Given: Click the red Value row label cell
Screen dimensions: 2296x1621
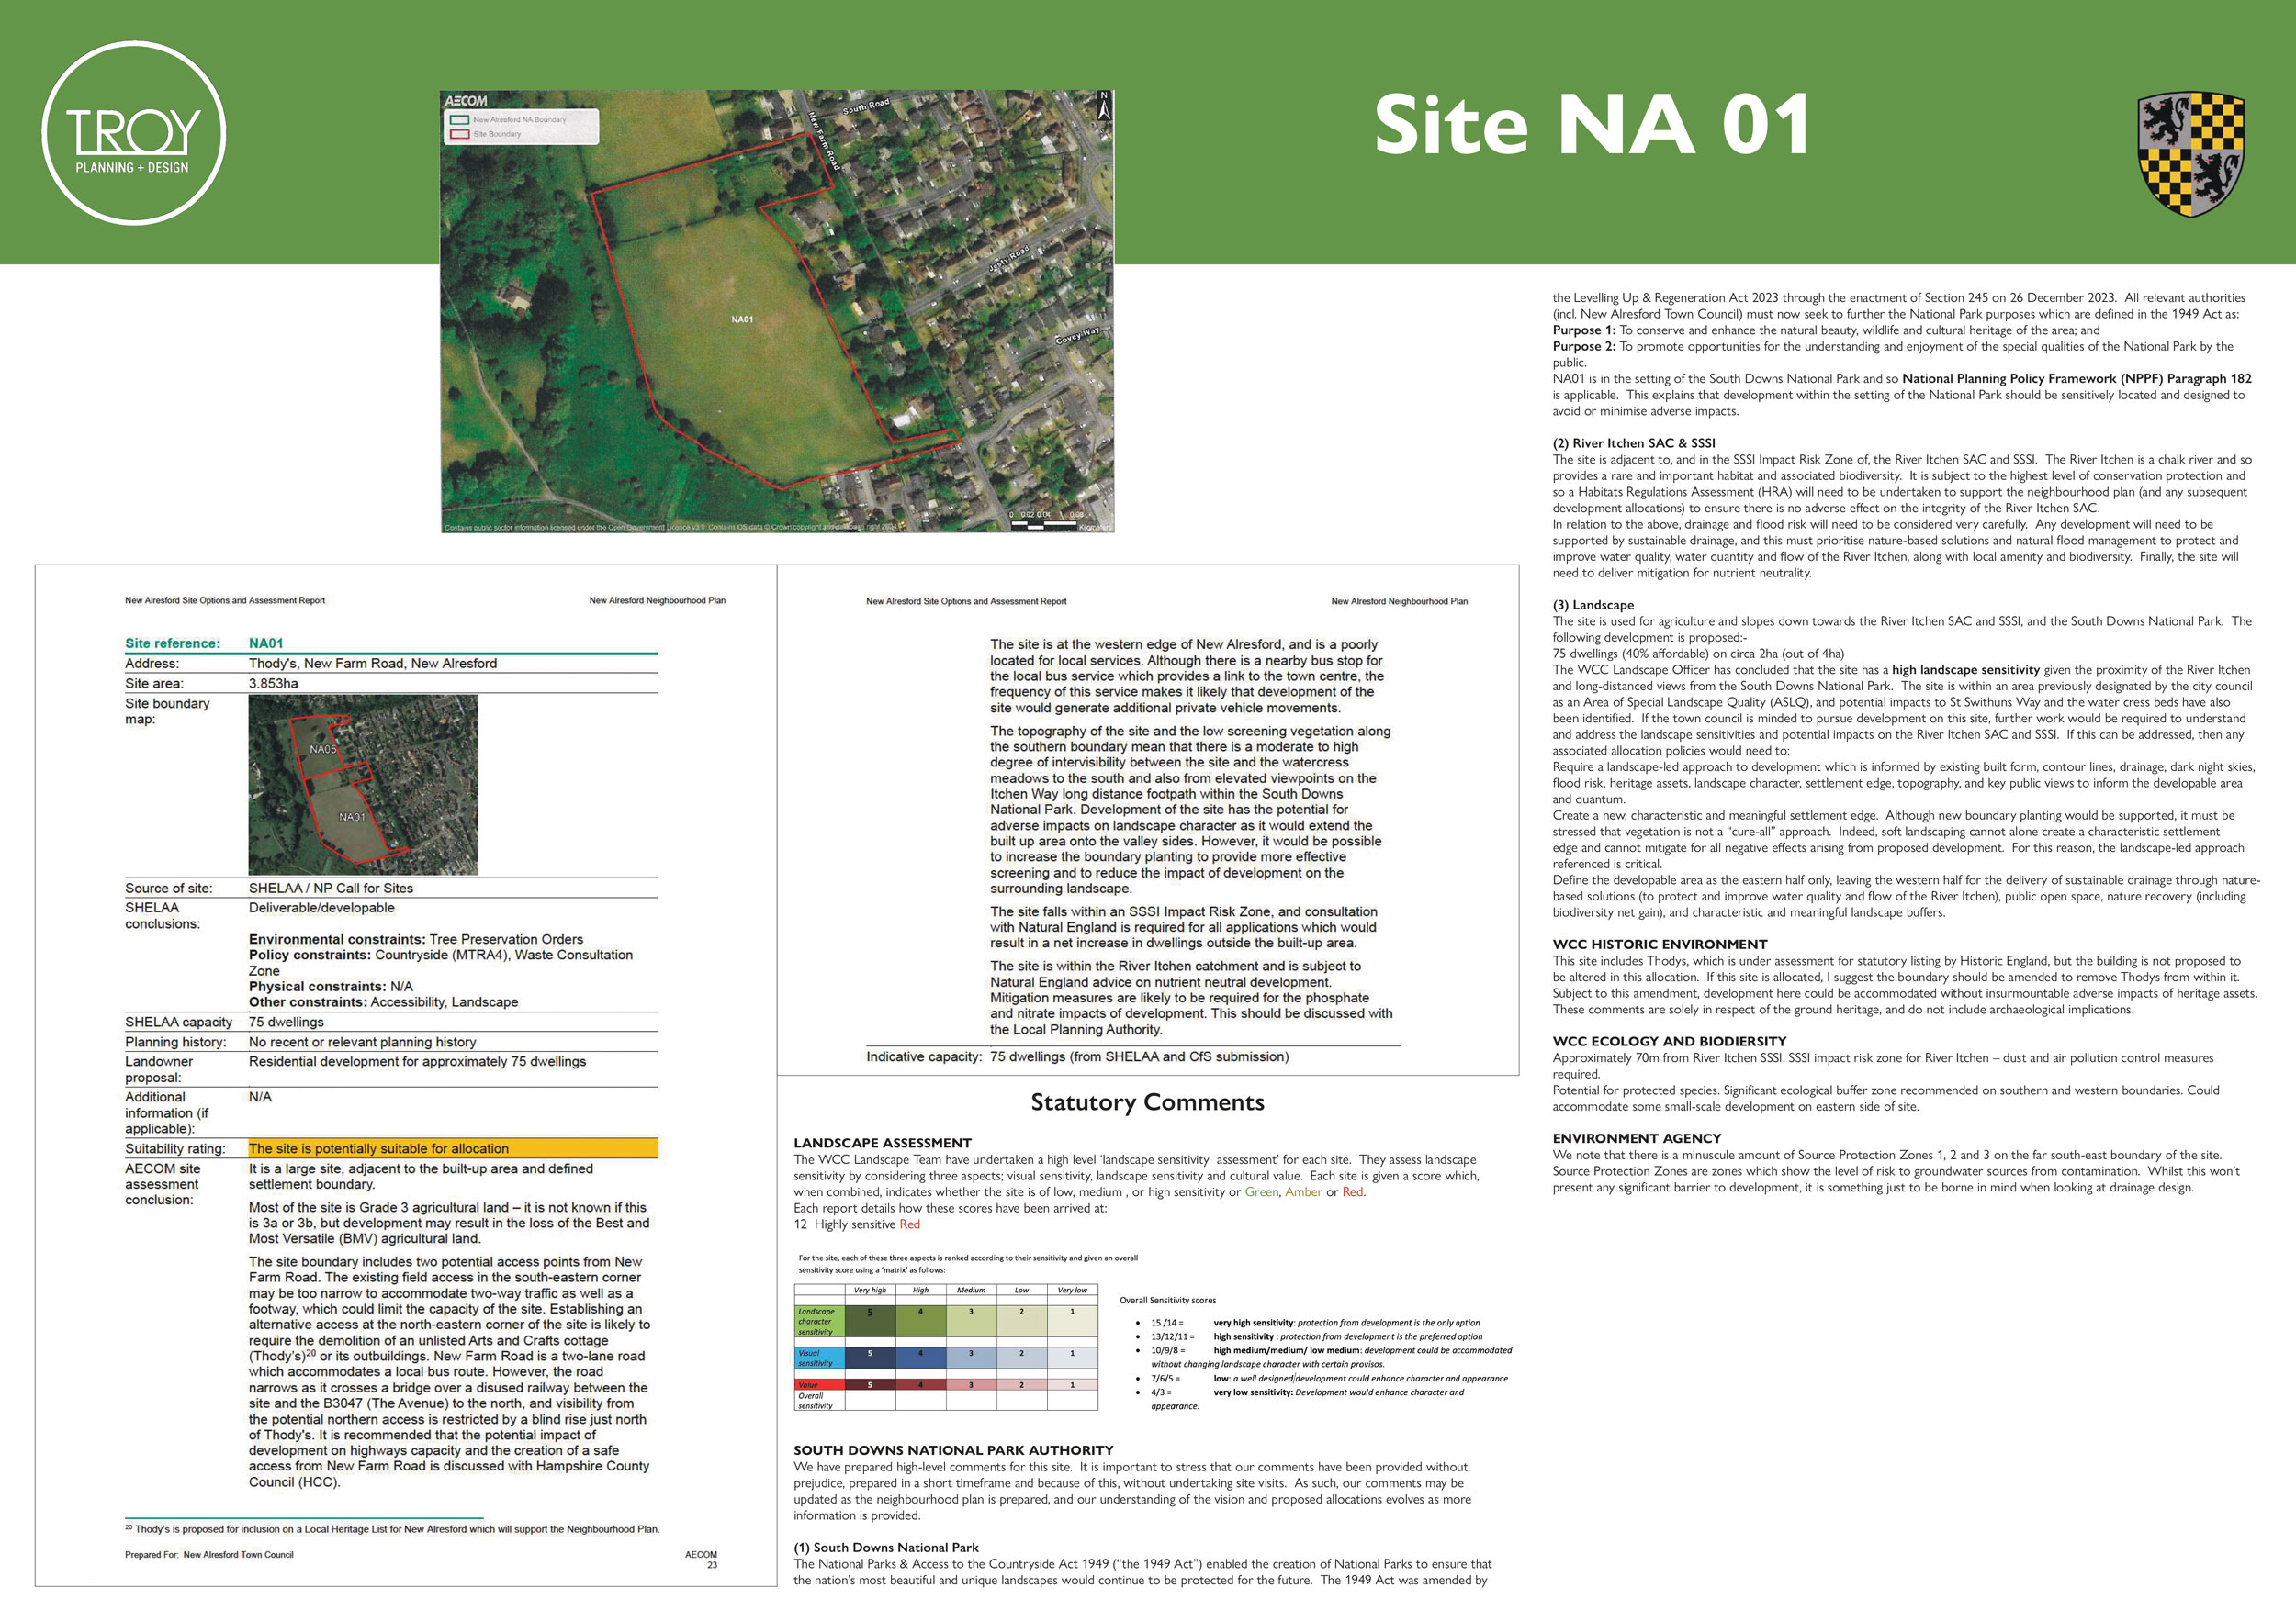Looking at the screenshot, I should tap(818, 1385).
